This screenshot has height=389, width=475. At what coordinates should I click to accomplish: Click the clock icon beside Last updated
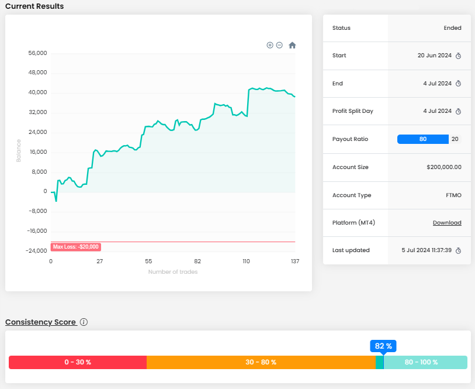pyautogui.click(x=458, y=250)
